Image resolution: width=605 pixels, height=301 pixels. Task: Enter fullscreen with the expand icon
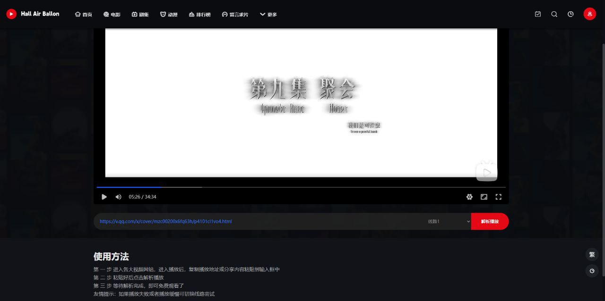pos(498,197)
